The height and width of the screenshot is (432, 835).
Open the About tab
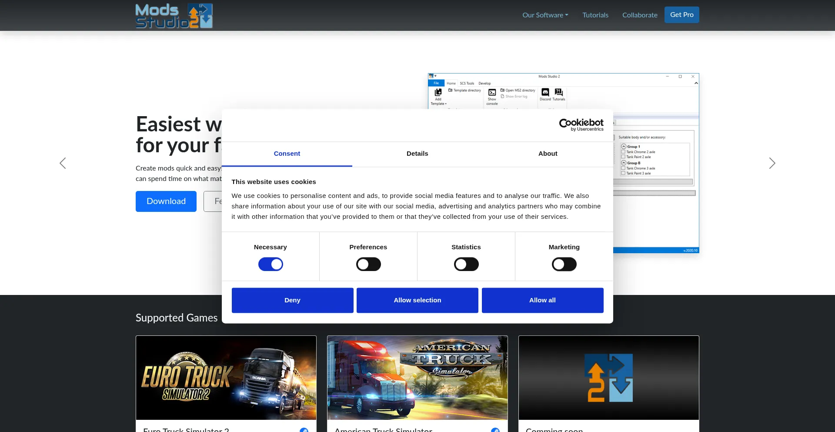[x=548, y=154]
